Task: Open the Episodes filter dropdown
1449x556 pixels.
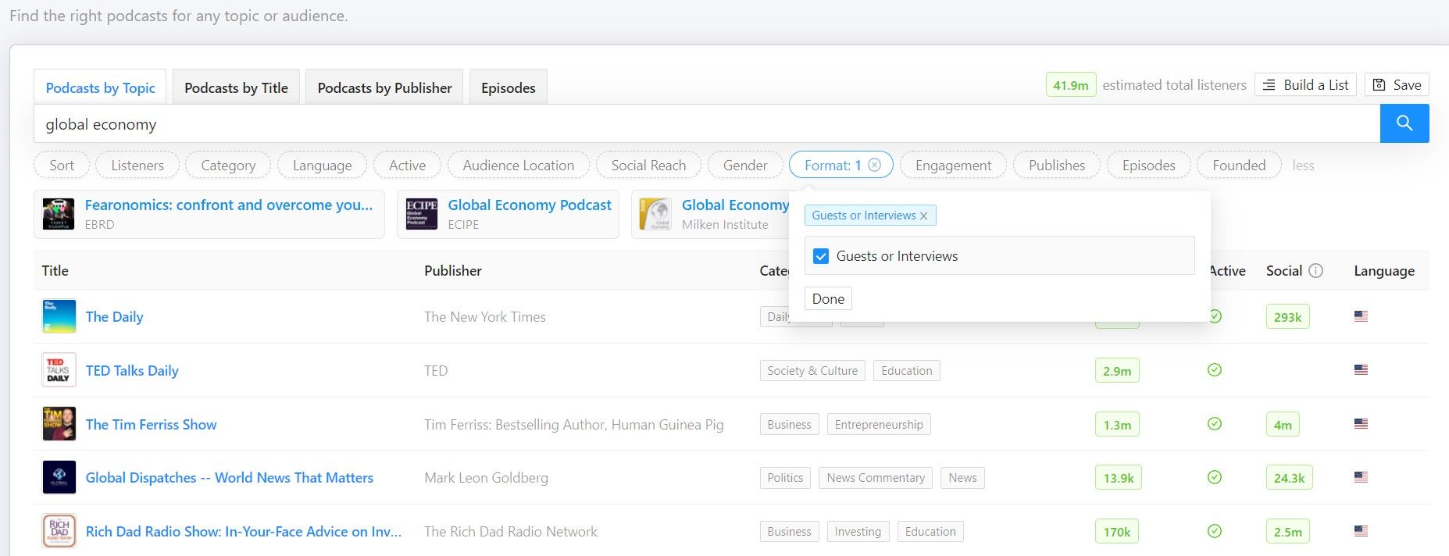Action: pyautogui.click(x=1149, y=166)
